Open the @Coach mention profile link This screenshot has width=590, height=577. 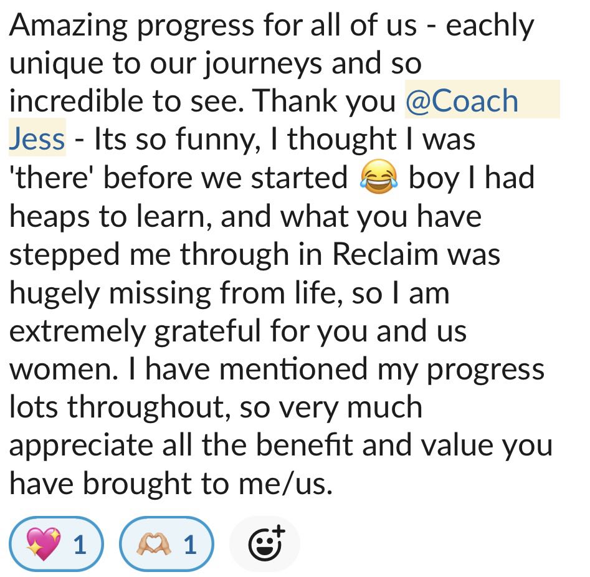coord(462,102)
